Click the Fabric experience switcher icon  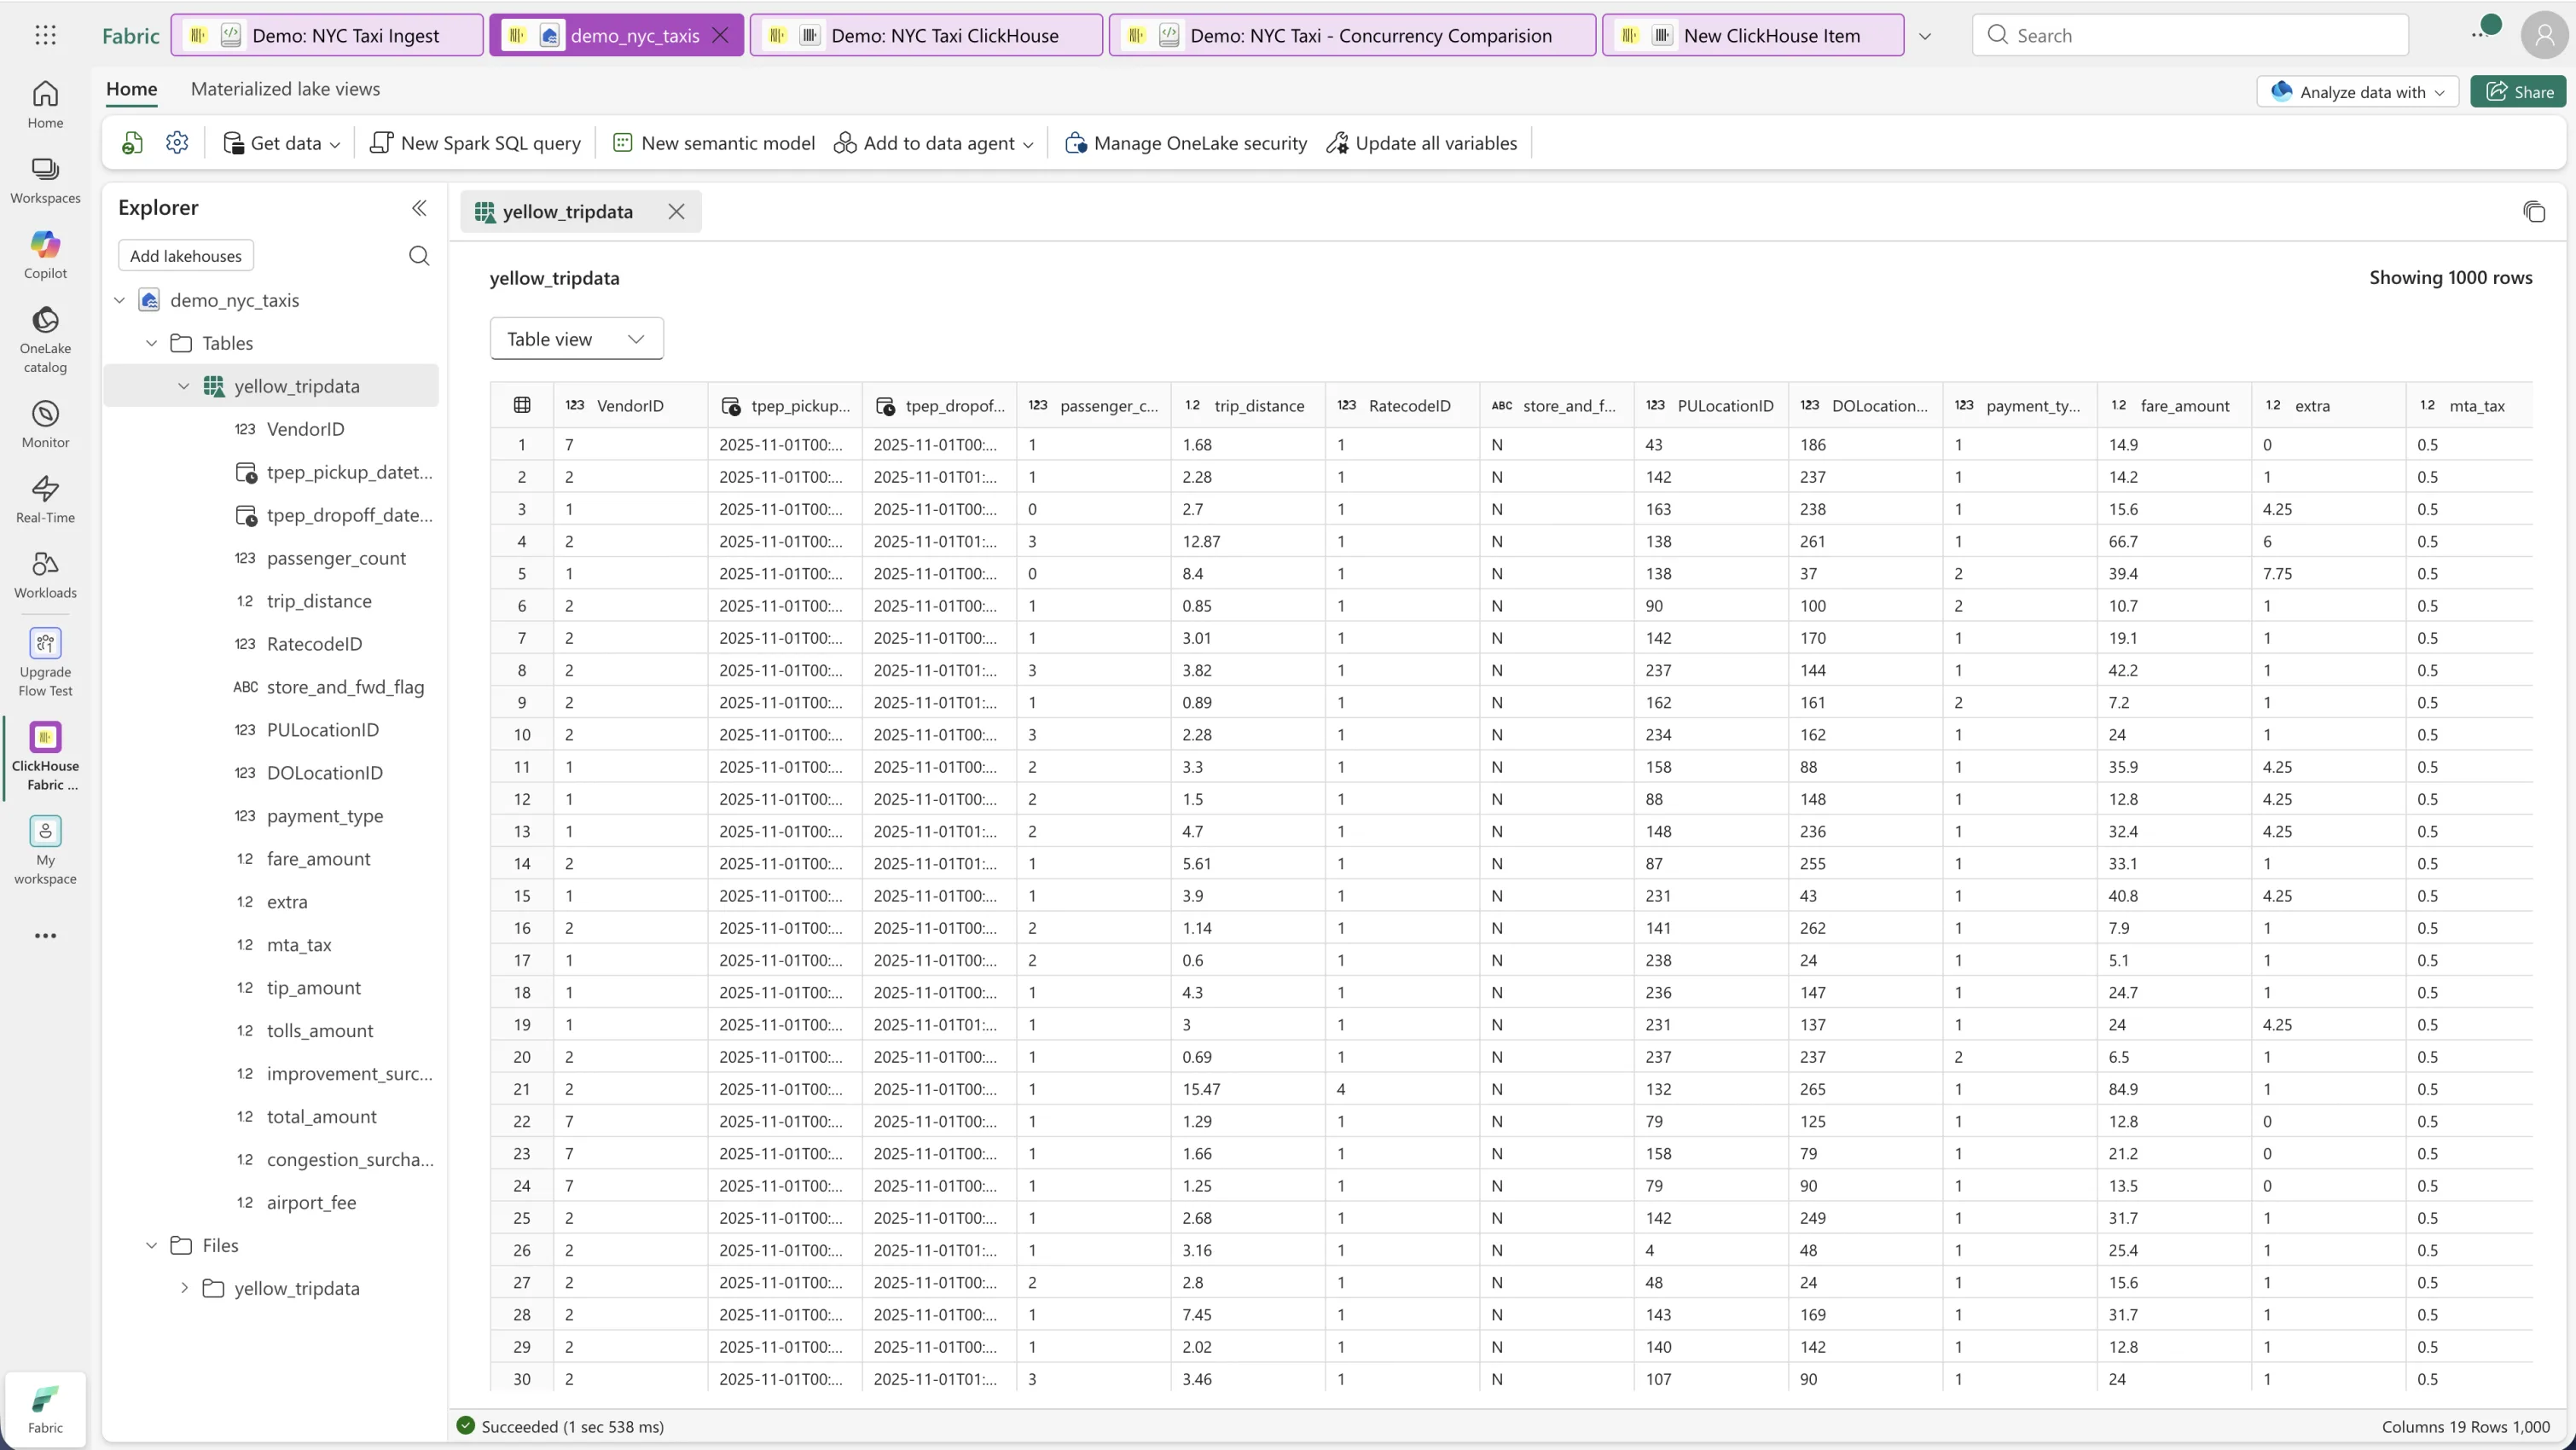45,1408
